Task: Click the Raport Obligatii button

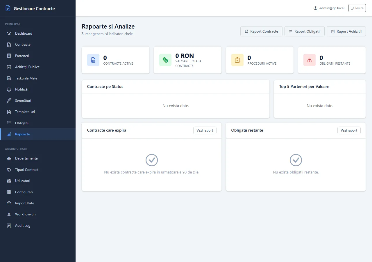Action: [305, 31]
